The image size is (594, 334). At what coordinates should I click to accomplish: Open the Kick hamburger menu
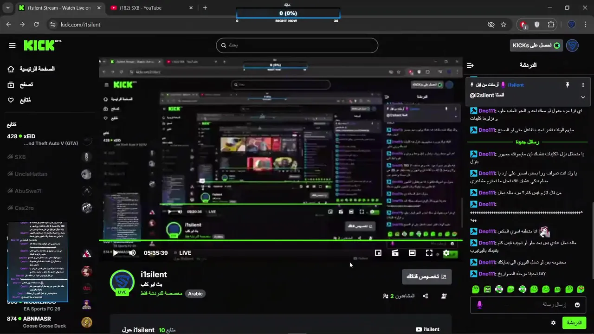tap(13, 45)
